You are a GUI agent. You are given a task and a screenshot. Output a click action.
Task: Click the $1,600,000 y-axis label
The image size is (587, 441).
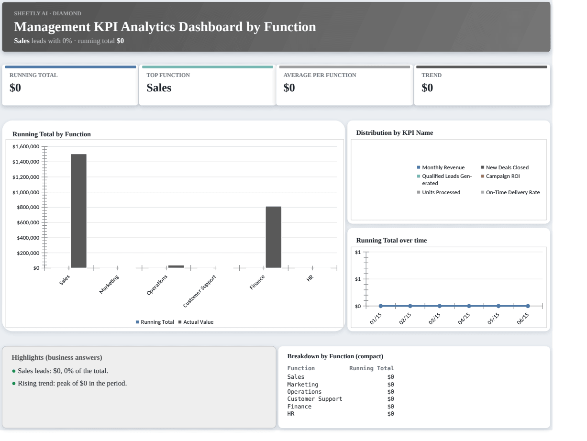coord(26,146)
